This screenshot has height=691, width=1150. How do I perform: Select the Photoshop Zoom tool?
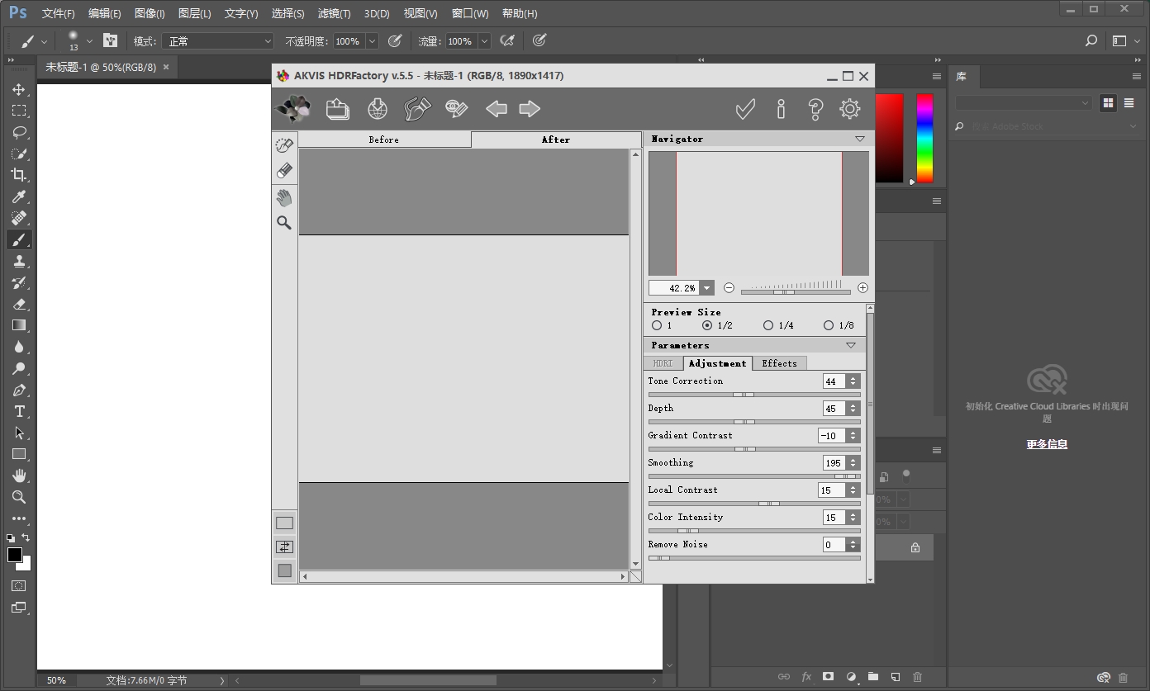tap(19, 497)
